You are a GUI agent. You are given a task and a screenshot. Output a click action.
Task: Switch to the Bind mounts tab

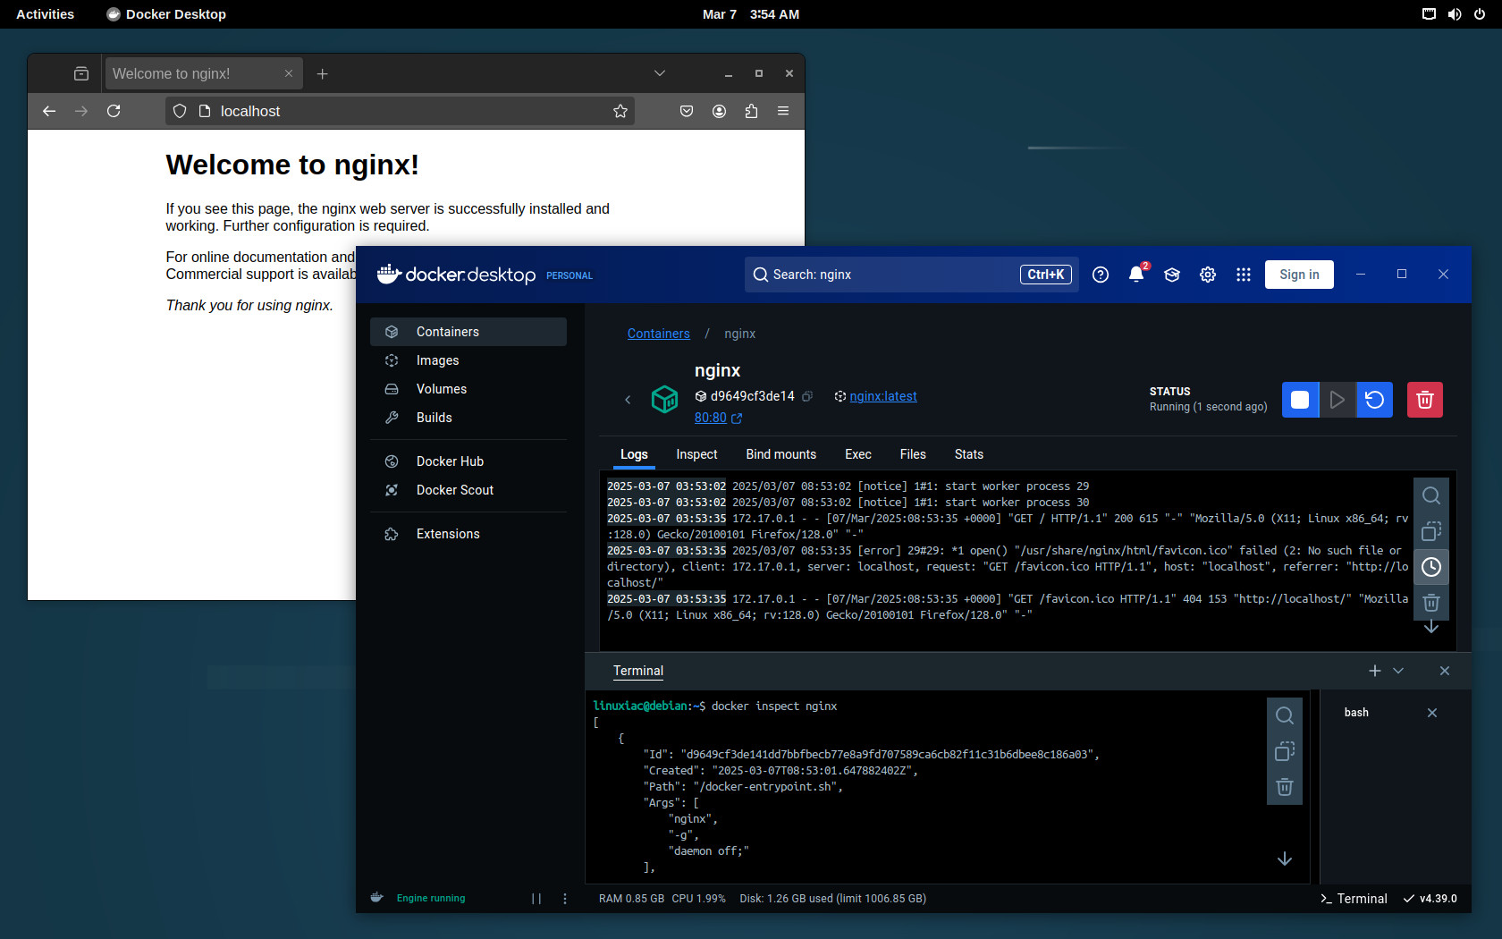coord(781,454)
